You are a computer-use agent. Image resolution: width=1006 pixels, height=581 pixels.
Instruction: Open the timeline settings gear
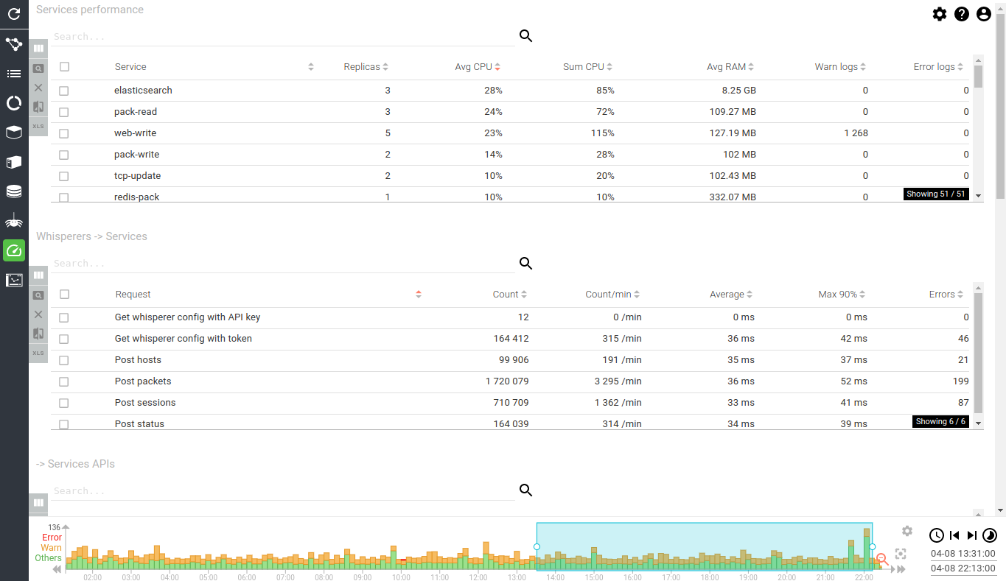pyautogui.click(x=907, y=531)
